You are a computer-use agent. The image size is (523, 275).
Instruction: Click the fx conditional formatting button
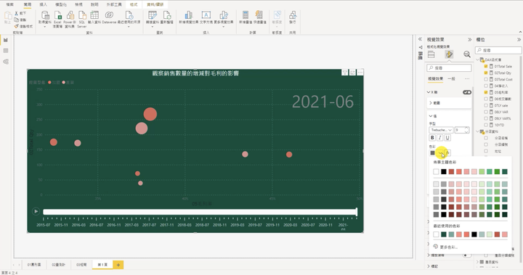coord(447,152)
